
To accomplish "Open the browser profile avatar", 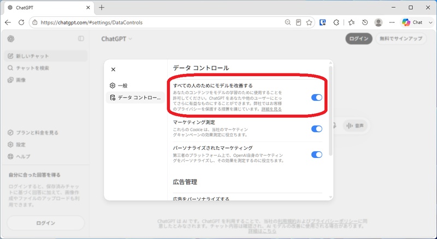I will click(x=379, y=22).
